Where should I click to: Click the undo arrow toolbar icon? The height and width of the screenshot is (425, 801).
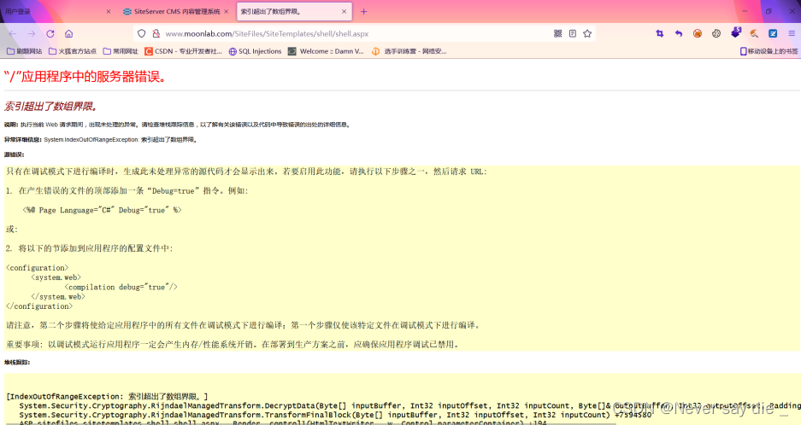[679, 33]
